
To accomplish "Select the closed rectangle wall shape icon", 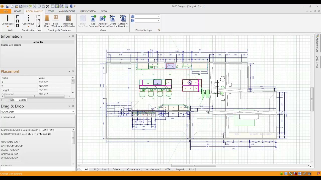I will click(x=17, y=25).
